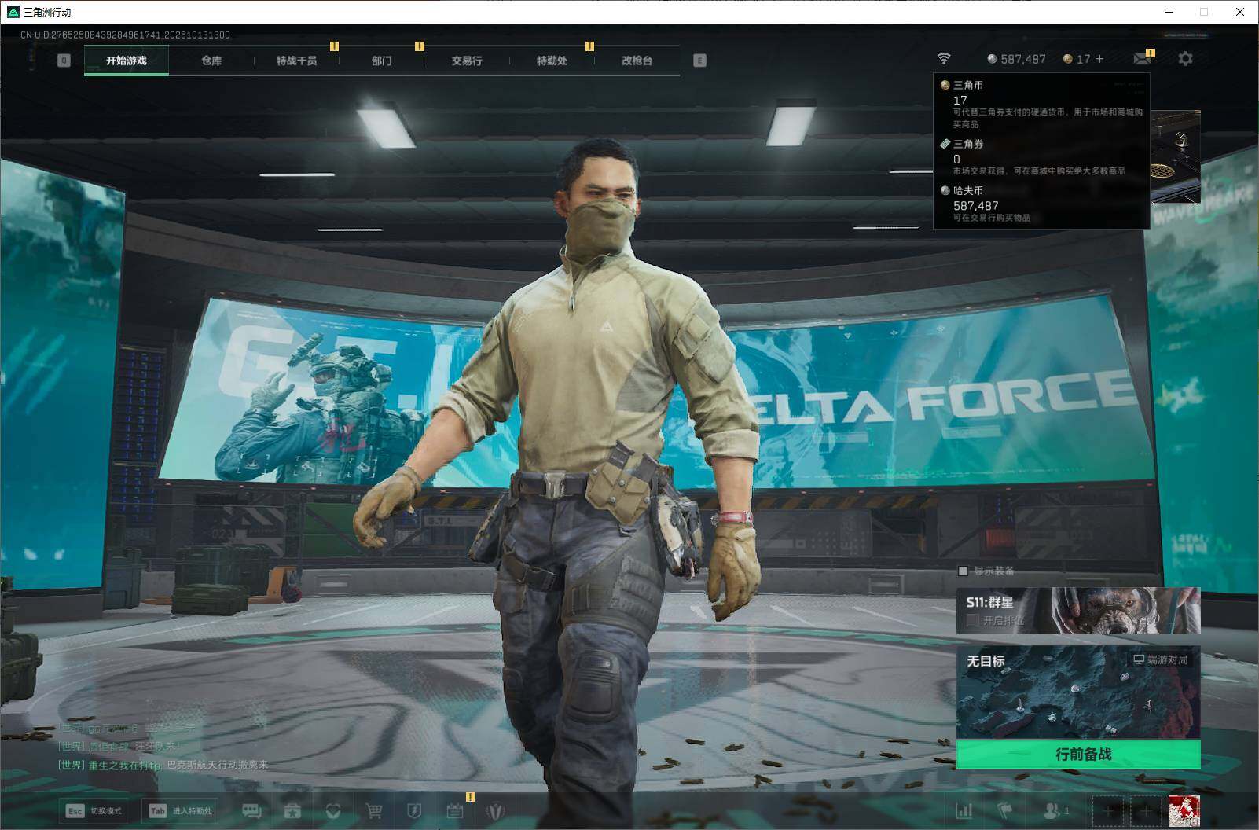This screenshot has width=1259, height=830.
Task: Open the chat bubbles icon in bottom bar
Action: point(251,810)
